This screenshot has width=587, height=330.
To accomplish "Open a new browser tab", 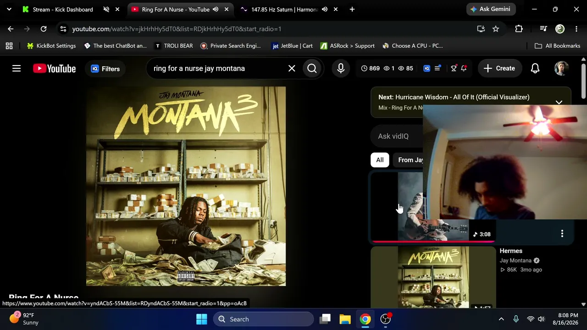I will [x=352, y=9].
